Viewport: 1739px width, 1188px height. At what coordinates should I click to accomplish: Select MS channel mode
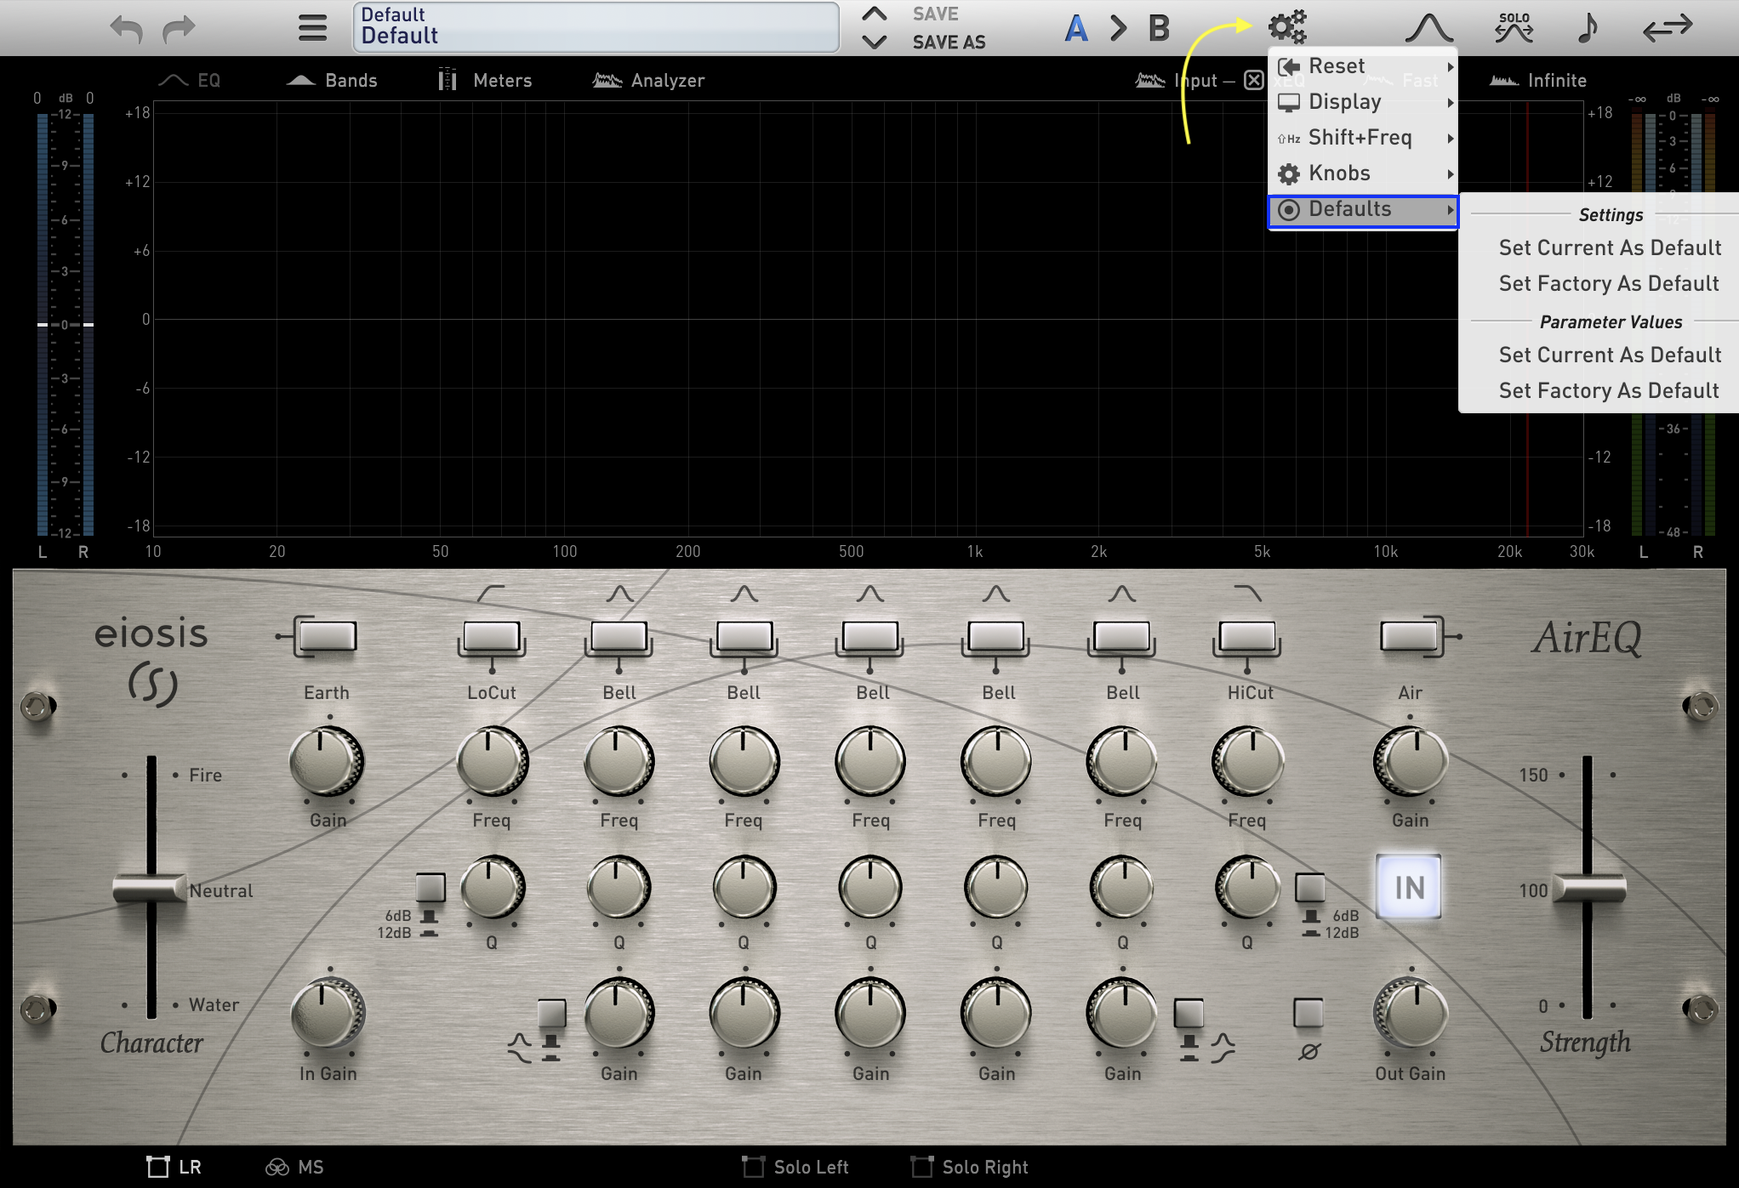(x=294, y=1167)
